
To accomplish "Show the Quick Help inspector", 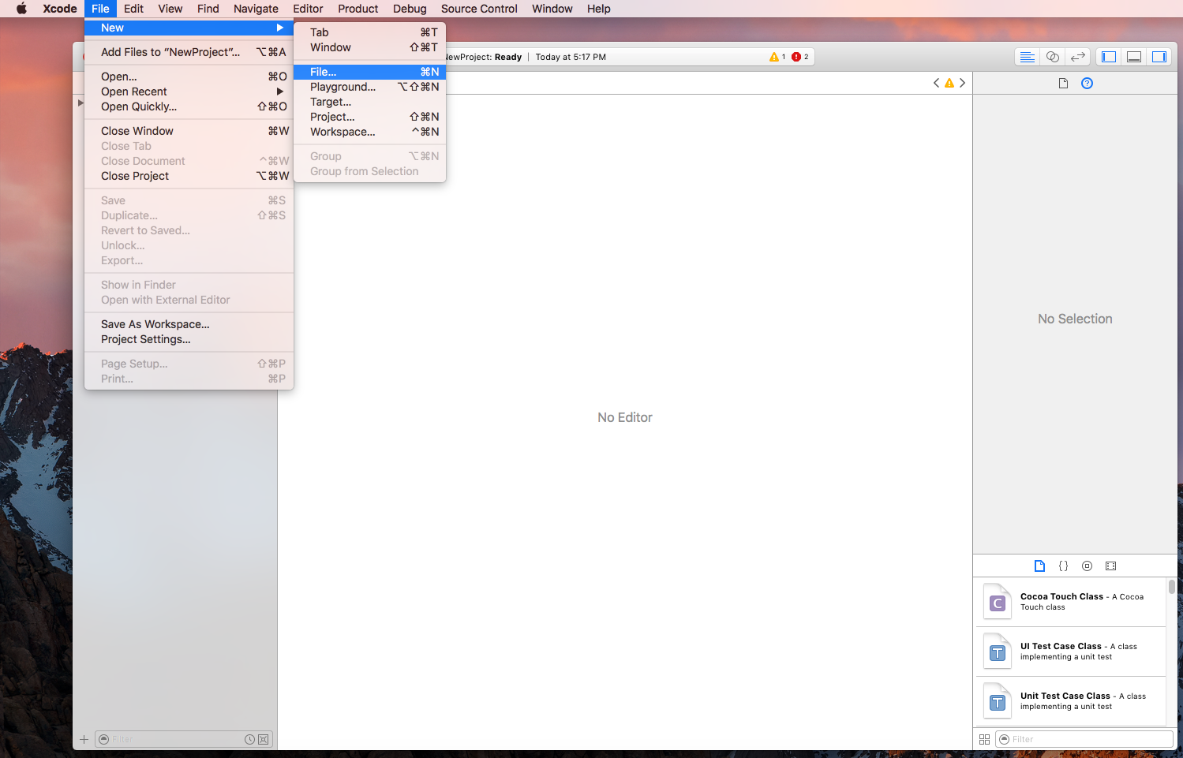I will (1087, 84).
